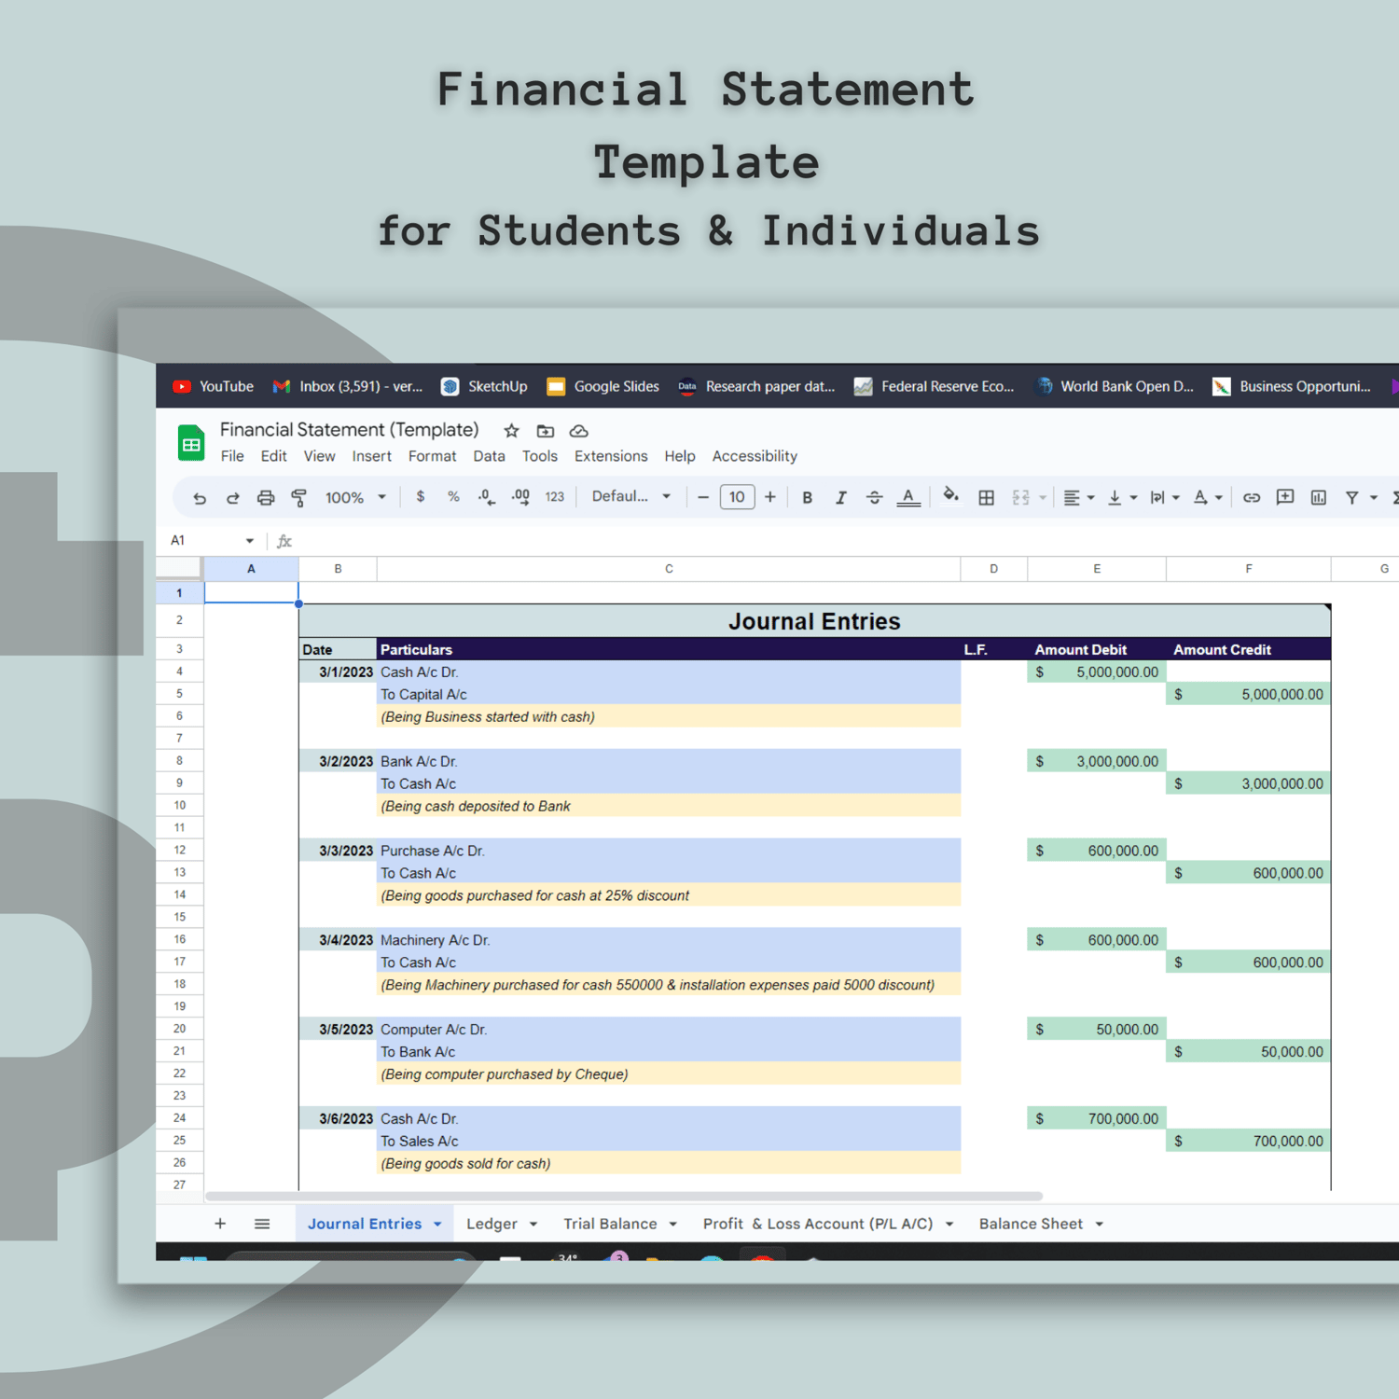Open the Federal Reserve Eco... bookmark

934,386
